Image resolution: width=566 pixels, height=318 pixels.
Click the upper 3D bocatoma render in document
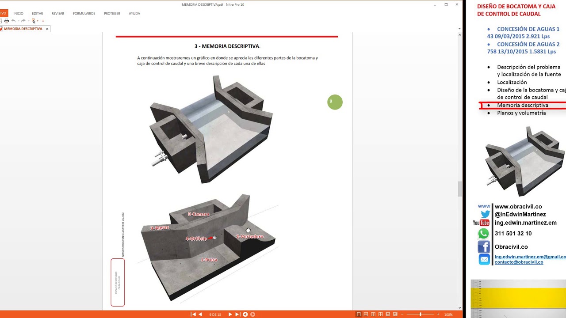tap(211, 129)
